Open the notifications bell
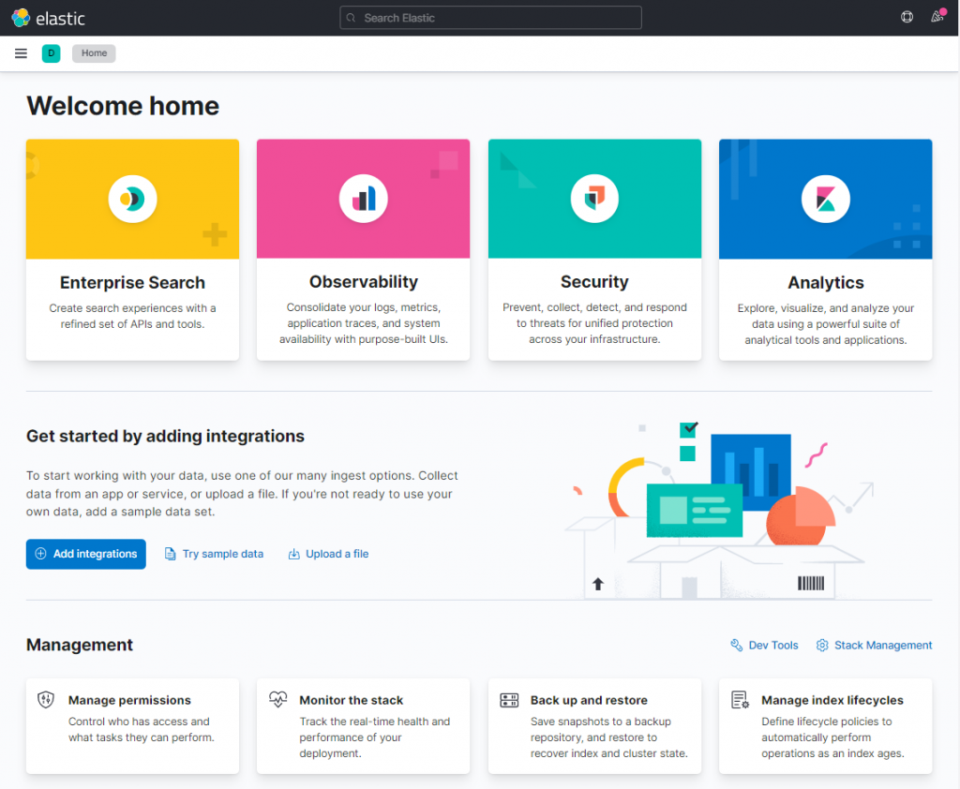Viewport: 960px width, 789px height. (937, 17)
